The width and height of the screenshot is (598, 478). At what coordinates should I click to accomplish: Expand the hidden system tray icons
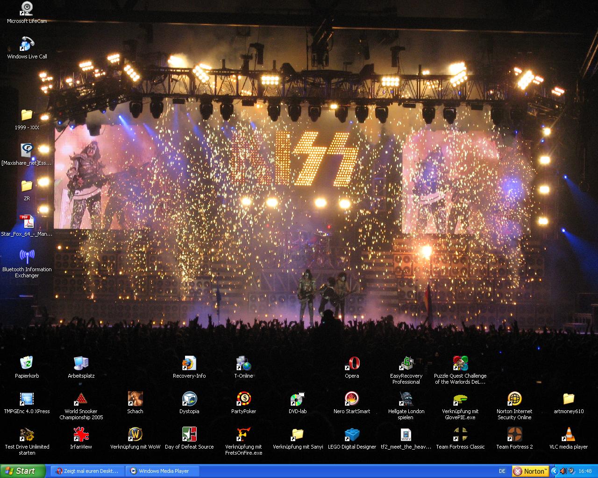[555, 471]
